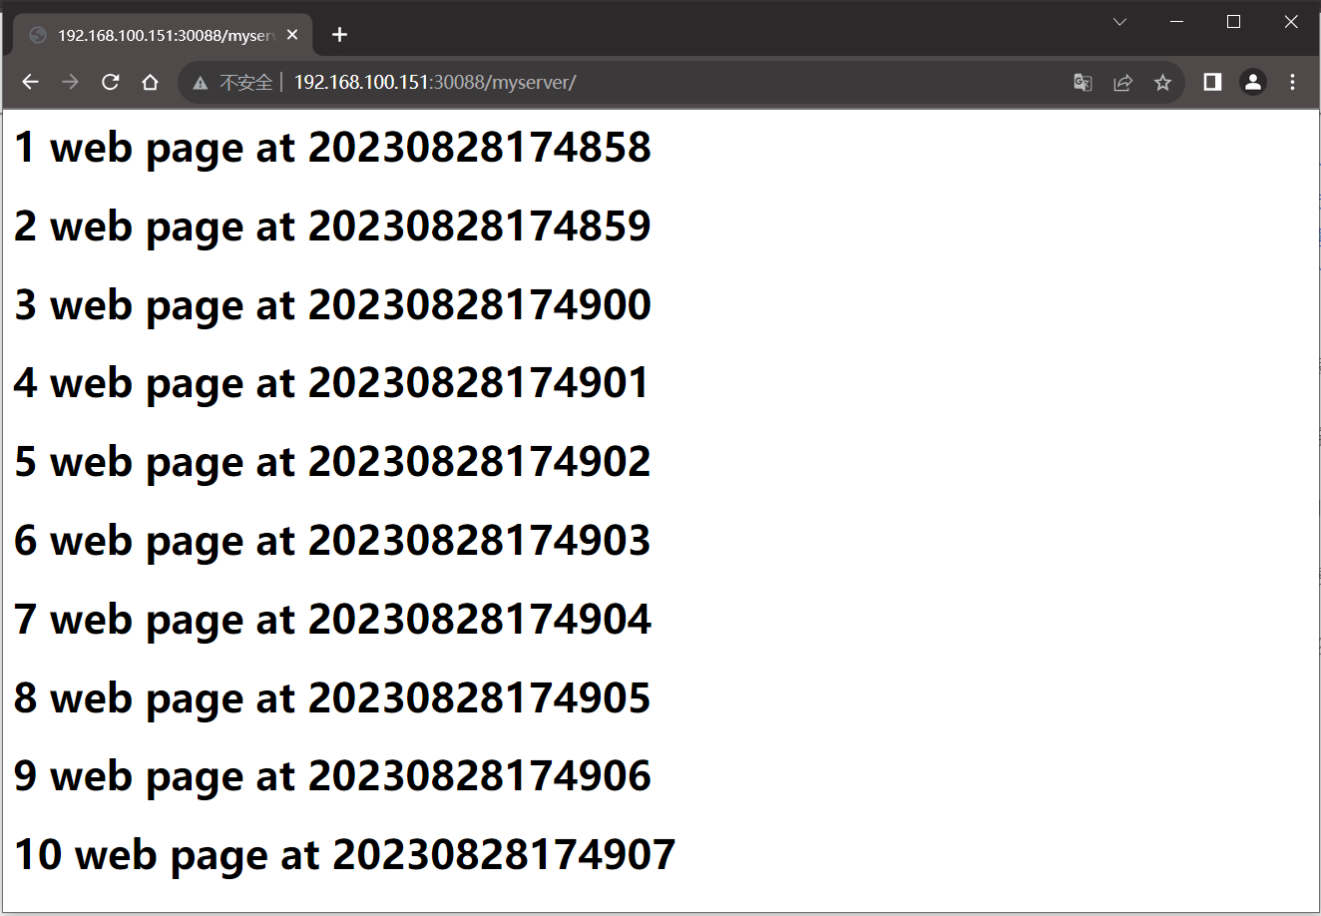Close the browser window

click(1291, 22)
